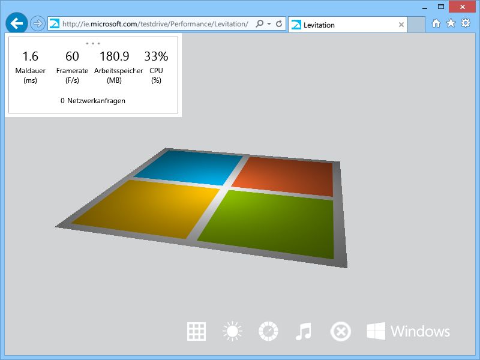Click the 180.9 Arbeitsspeicher value
This screenshot has width=480, height=360.
point(114,56)
